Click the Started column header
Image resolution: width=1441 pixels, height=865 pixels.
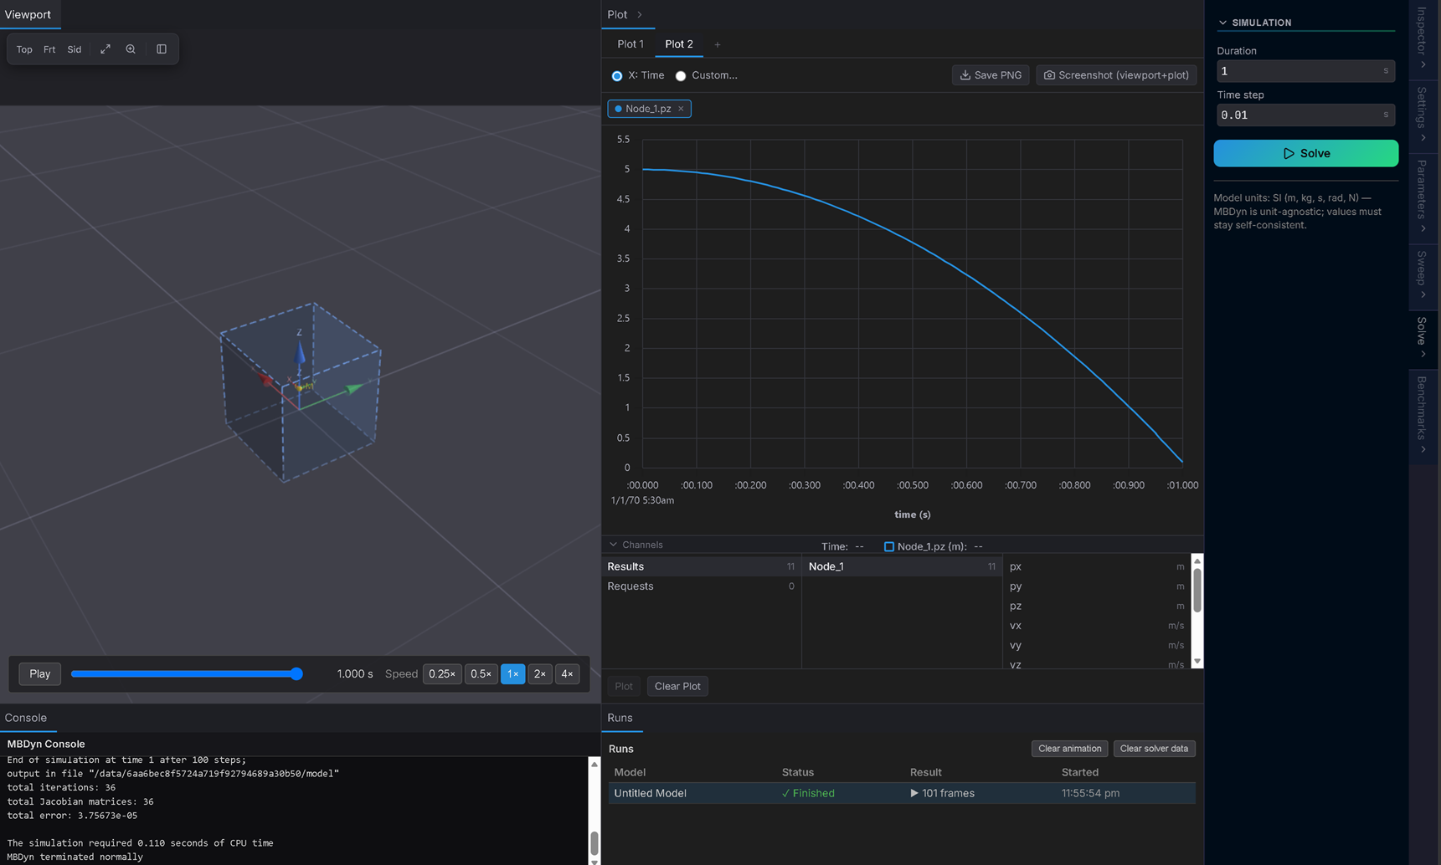[1079, 772]
